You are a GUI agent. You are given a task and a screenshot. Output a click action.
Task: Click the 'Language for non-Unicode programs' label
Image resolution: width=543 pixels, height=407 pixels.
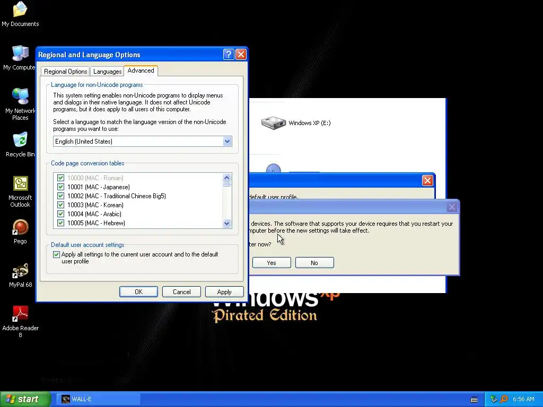coord(97,85)
